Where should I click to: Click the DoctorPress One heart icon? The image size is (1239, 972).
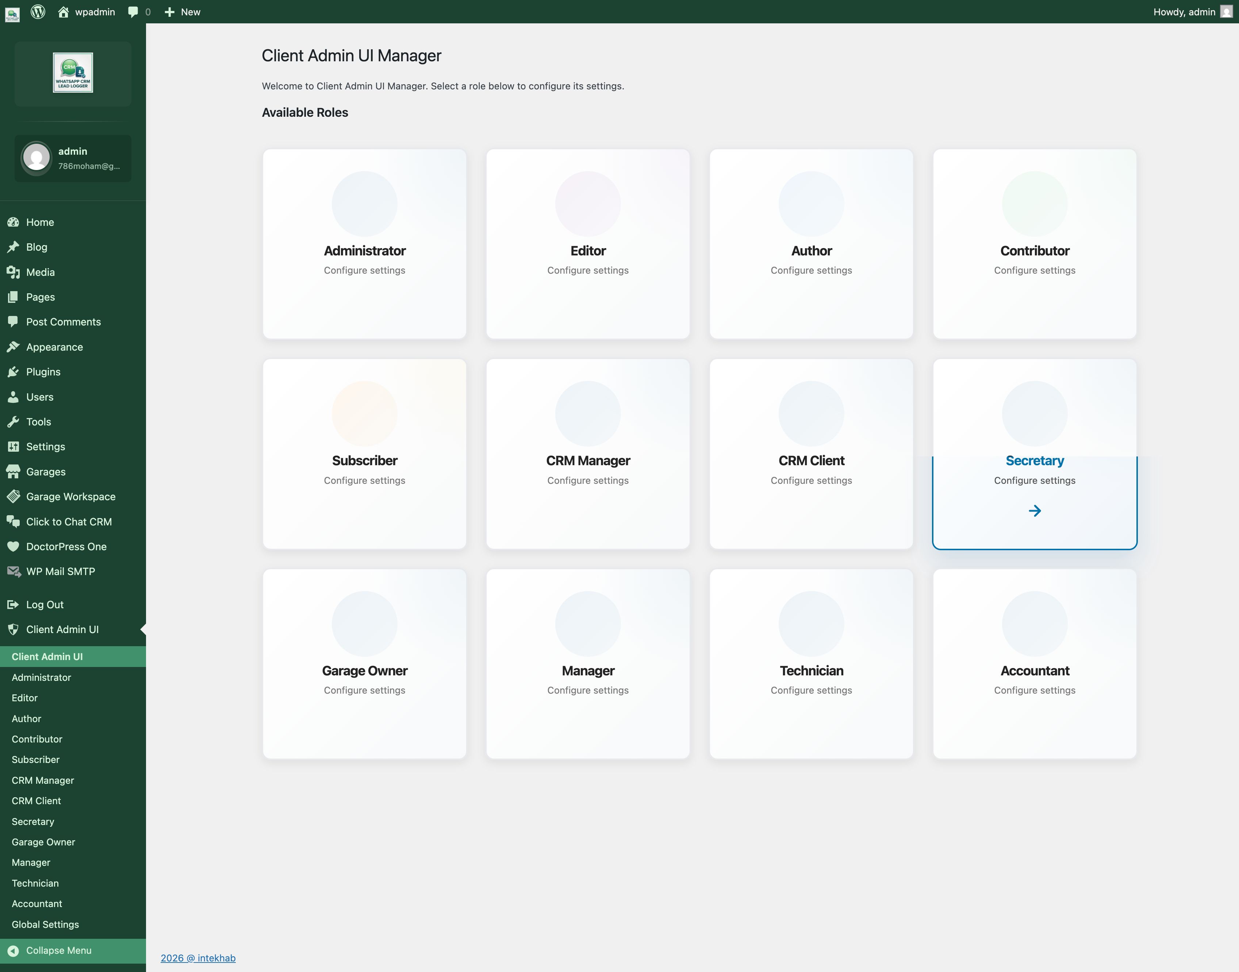[x=13, y=546]
